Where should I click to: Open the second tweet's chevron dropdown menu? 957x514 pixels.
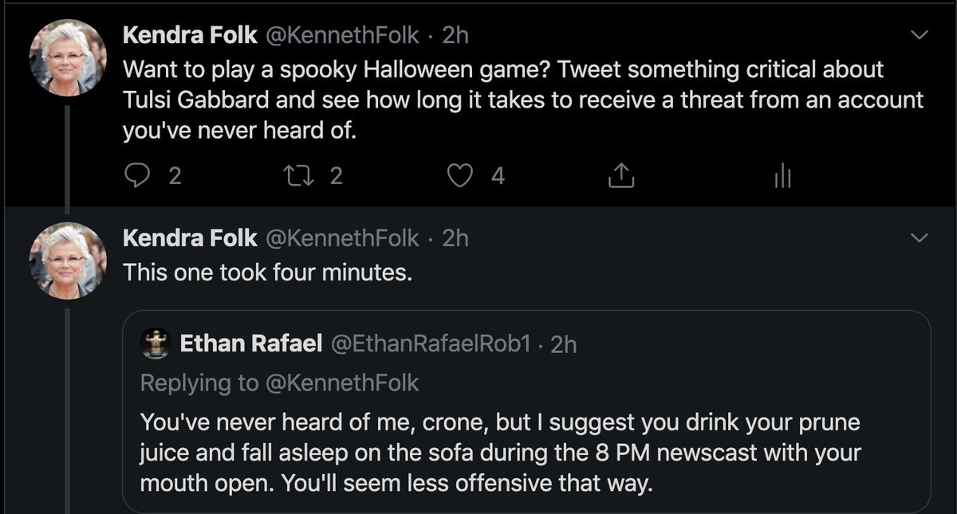(920, 237)
